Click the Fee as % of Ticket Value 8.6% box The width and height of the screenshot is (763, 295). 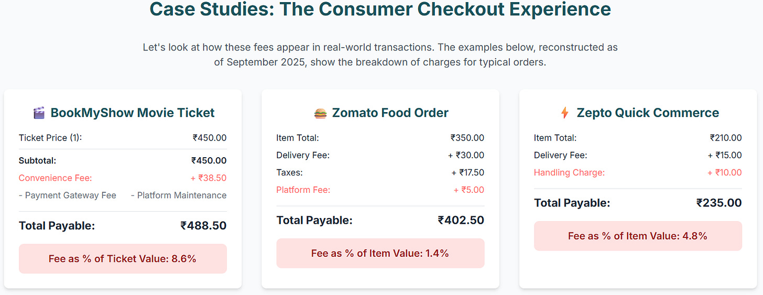(123, 258)
